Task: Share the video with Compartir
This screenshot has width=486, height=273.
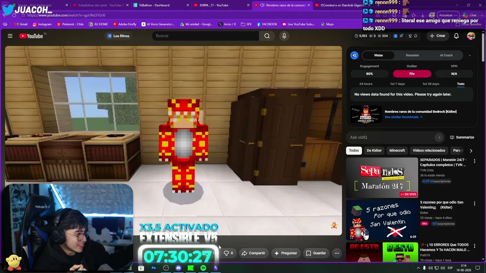Action: 253,253
